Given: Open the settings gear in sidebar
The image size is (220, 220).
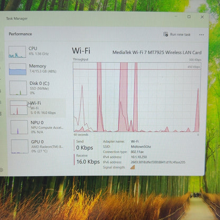Looking at the screenshot, I should pos(2,170).
